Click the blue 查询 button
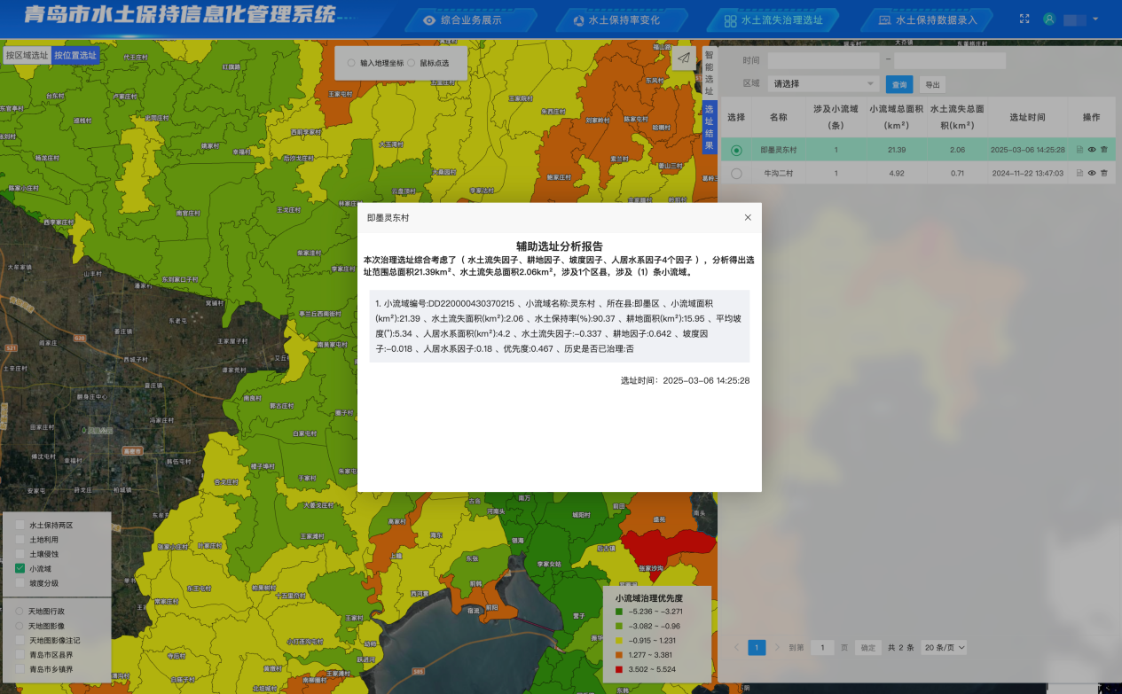 [898, 84]
